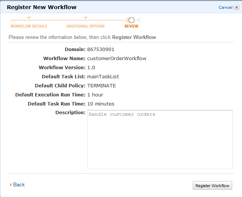Screen dimensions: 242x197
Task: Select the Review step label
Action: [131, 26]
